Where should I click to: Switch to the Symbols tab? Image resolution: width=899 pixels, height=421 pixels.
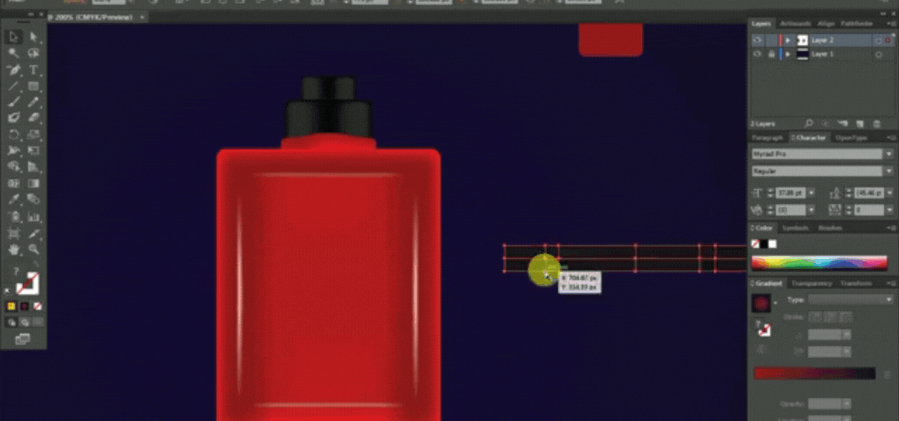(x=795, y=227)
